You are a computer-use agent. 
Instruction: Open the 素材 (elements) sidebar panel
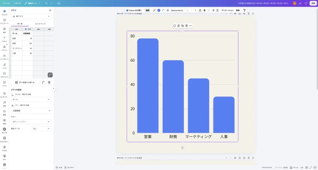(4, 30)
